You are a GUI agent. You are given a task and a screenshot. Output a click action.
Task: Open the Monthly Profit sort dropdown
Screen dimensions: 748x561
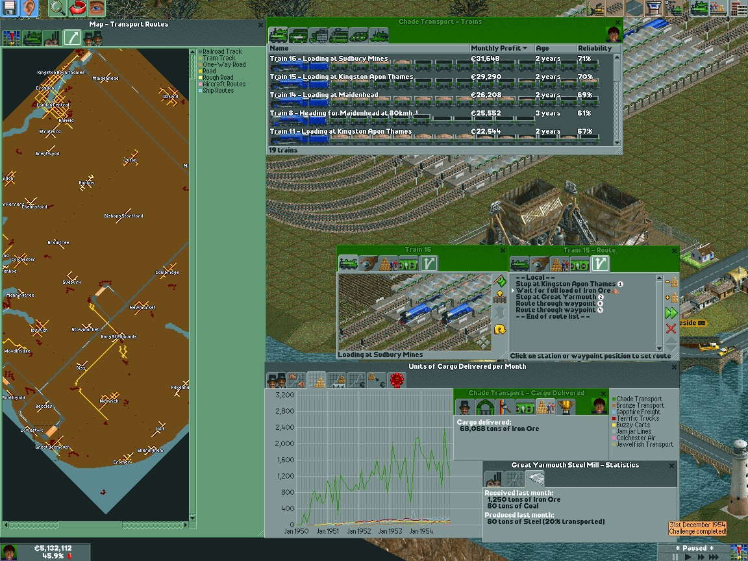coord(501,48)
